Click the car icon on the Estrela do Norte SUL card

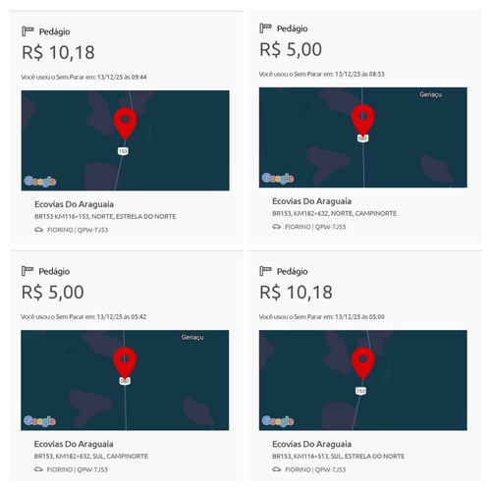[x=277, y=469]
